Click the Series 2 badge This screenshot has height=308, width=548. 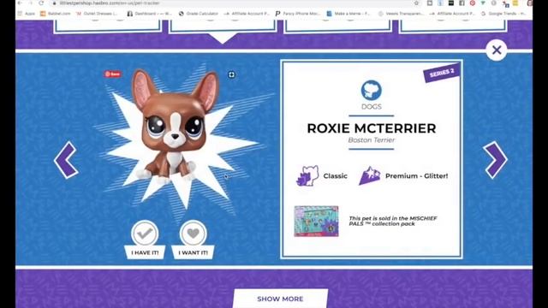442,74
